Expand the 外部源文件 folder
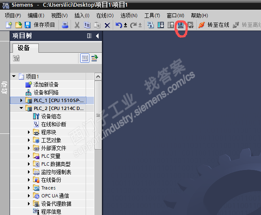Screen dimensions: 261x215 [29, 148]
